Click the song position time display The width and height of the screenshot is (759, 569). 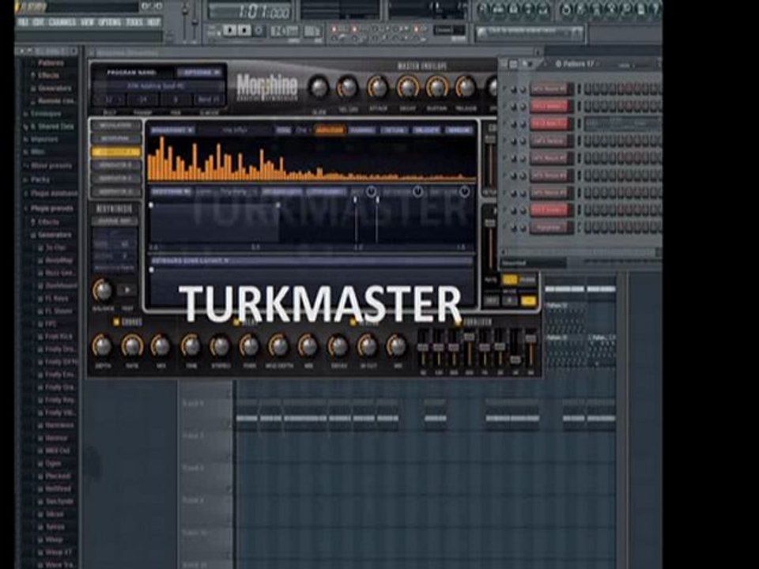coord(251,10)
